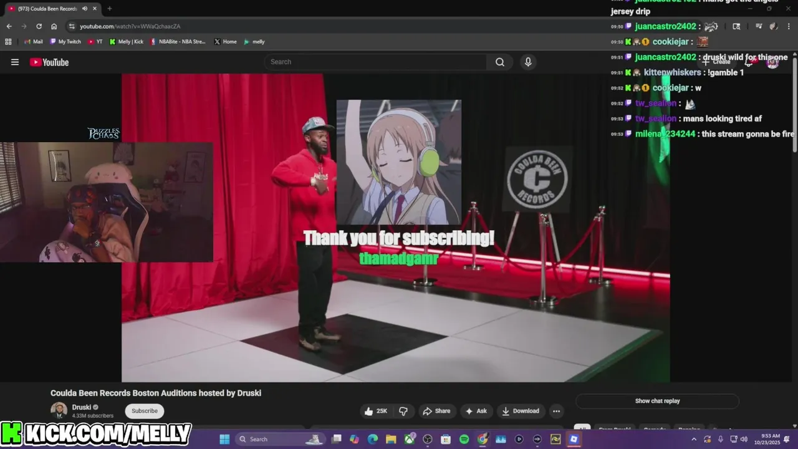The height and width of the screenshot is (449, 798).
Task: Open the NBABite - NBA Streams bookmark
Action: tap(178, 42)
